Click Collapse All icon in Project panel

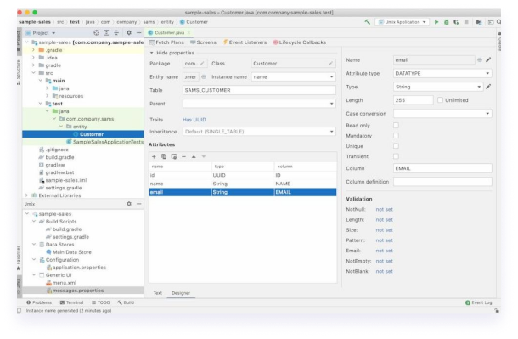click(x=116, y=32)
